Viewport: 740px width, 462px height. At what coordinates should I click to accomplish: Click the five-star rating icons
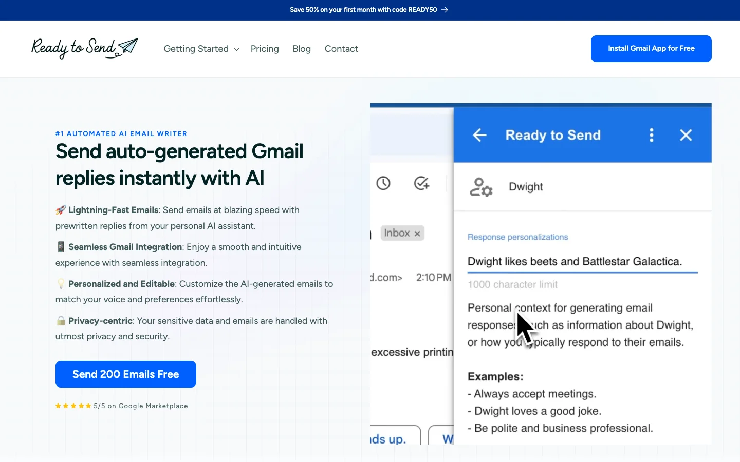tap(73, 406)
